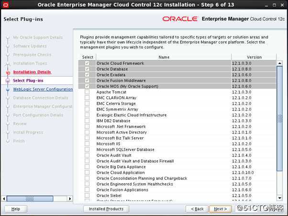288x216 pixels.
Task: Minimize the installer window
Action: (x=266, y=5)
